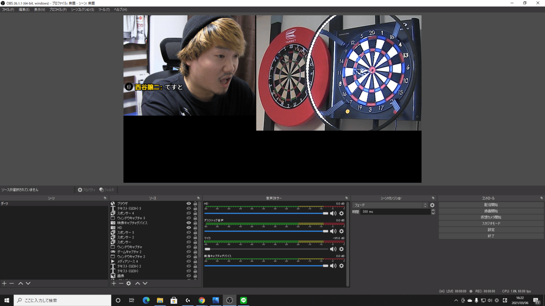Image resolution: width=545 pixels, height=306 pixels.
Task: Remove the selected scene with the minus icon
Action: (x=12, y=283)
